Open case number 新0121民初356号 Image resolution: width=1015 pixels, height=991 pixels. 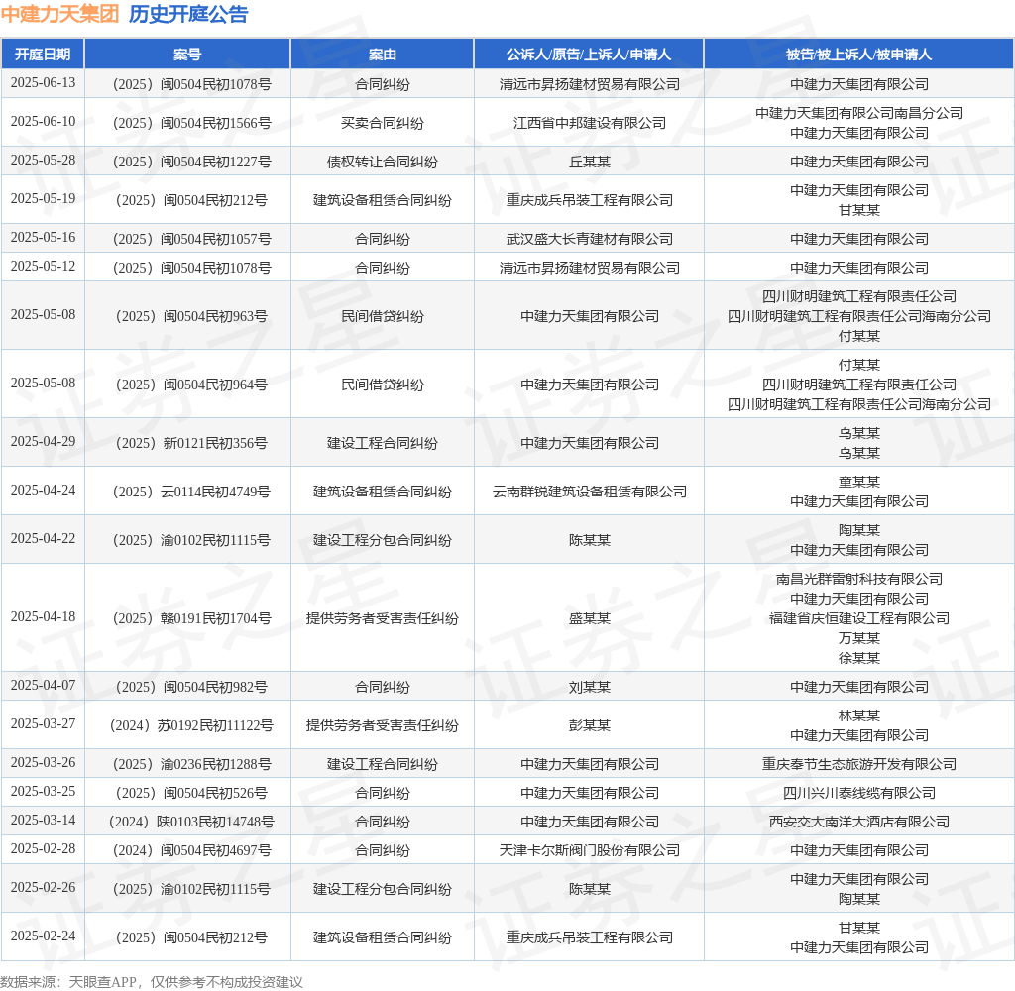pyautogui.click(x=187, y=443)
